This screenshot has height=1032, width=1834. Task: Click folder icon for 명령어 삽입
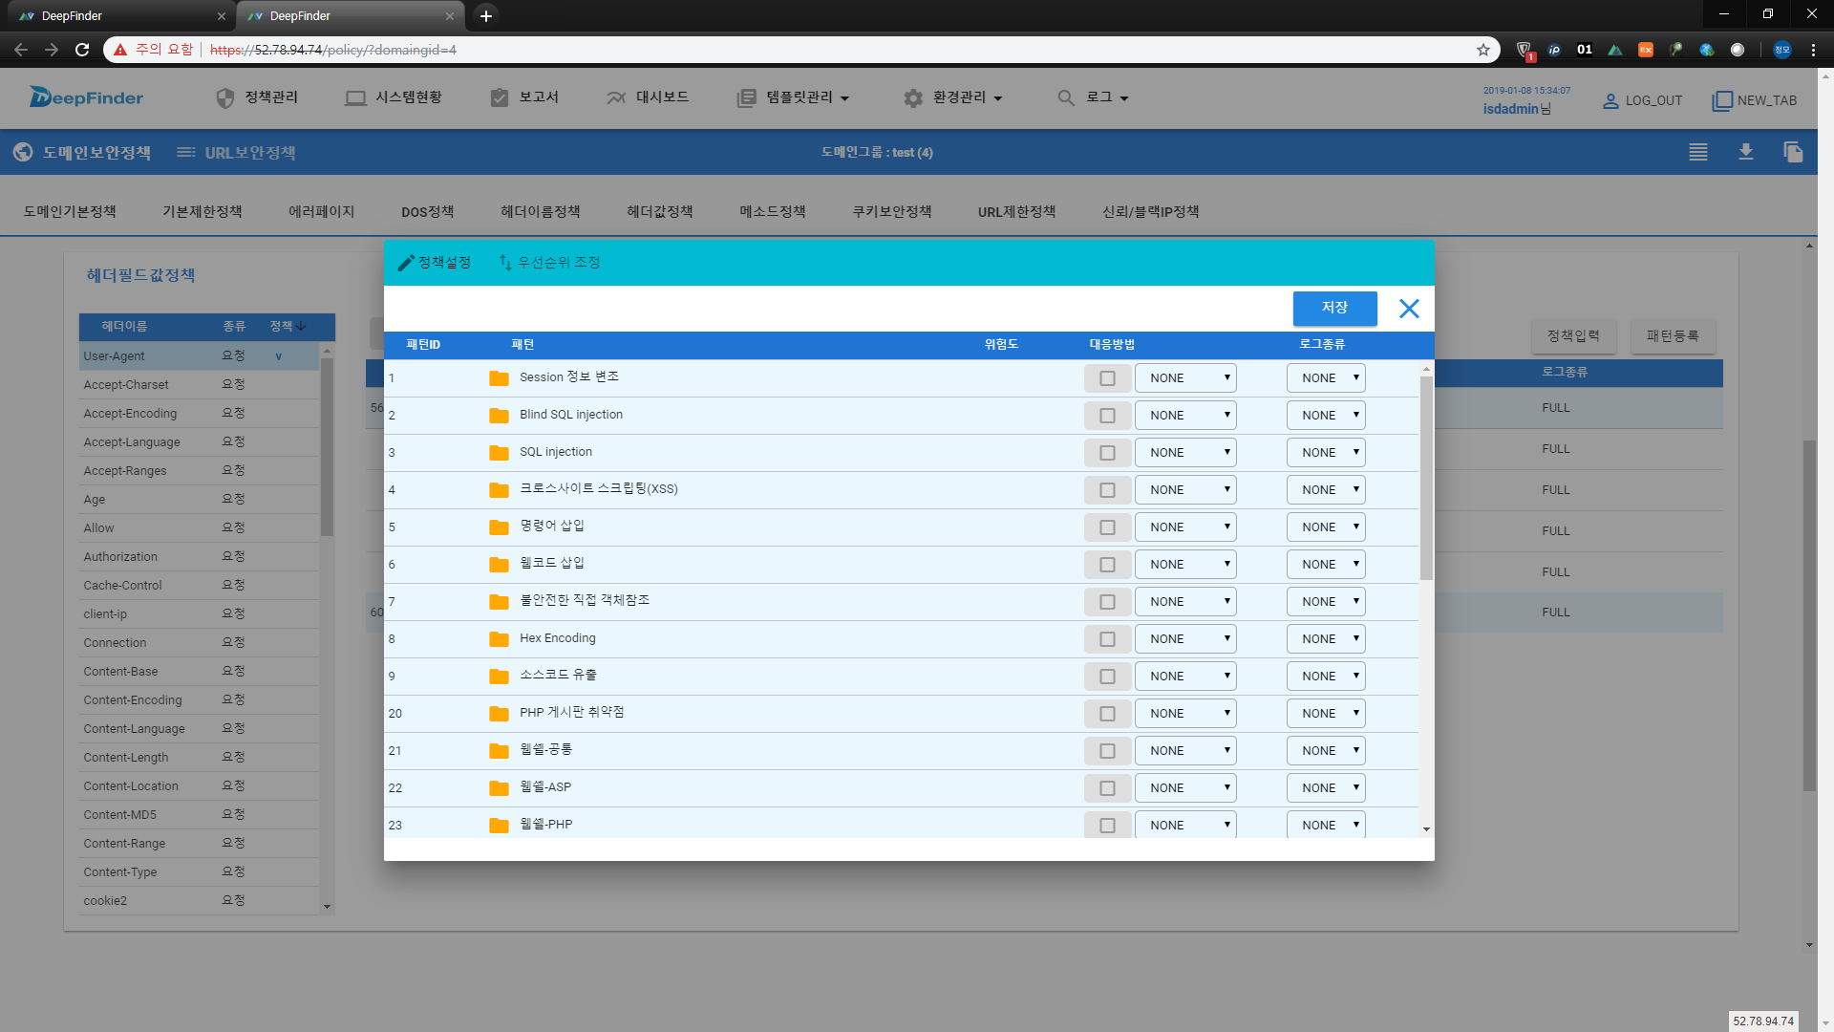pyautogui.click(x=499, y=527)
